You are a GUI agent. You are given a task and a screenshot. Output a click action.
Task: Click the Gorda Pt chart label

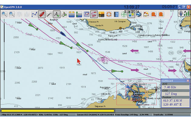click(x=99, y=25)
